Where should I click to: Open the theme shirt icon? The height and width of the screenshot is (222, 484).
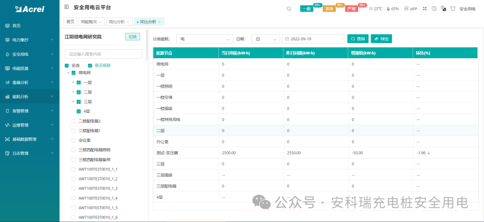coord(453,9)
